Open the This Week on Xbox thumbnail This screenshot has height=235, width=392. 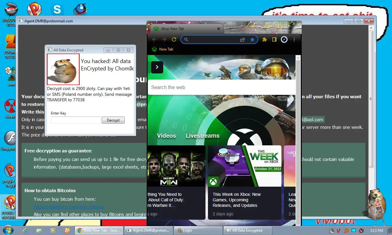245,166
